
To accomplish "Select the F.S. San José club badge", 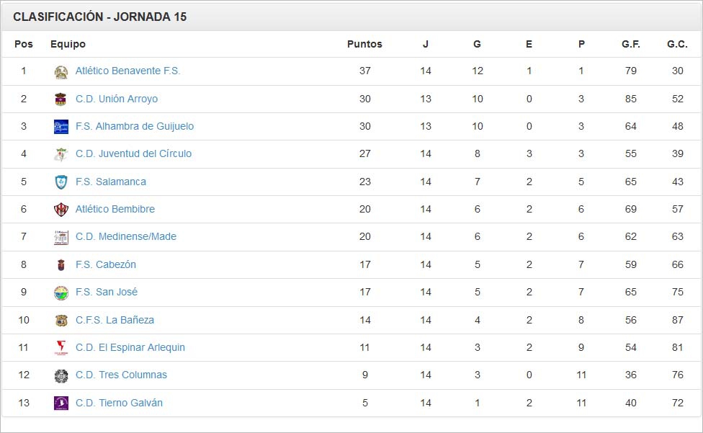I will 61,293.
